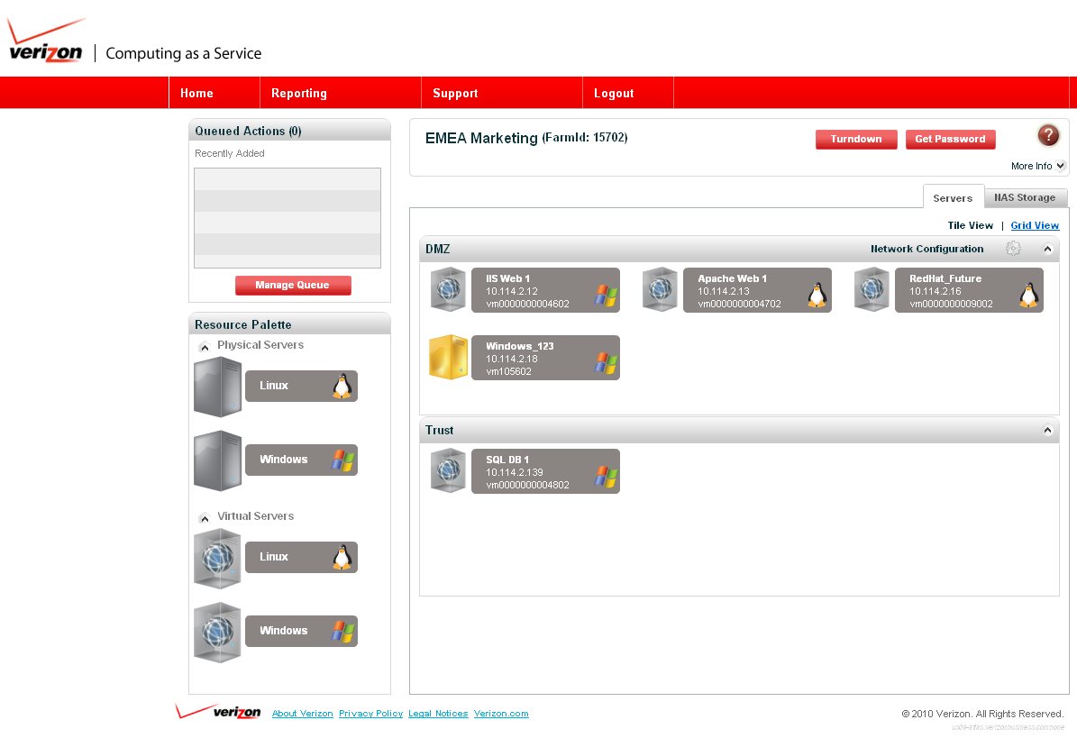Select the Apache Web 1 server icon
The width and height of the screenshot is (1077, 738).
click(660, 290)
